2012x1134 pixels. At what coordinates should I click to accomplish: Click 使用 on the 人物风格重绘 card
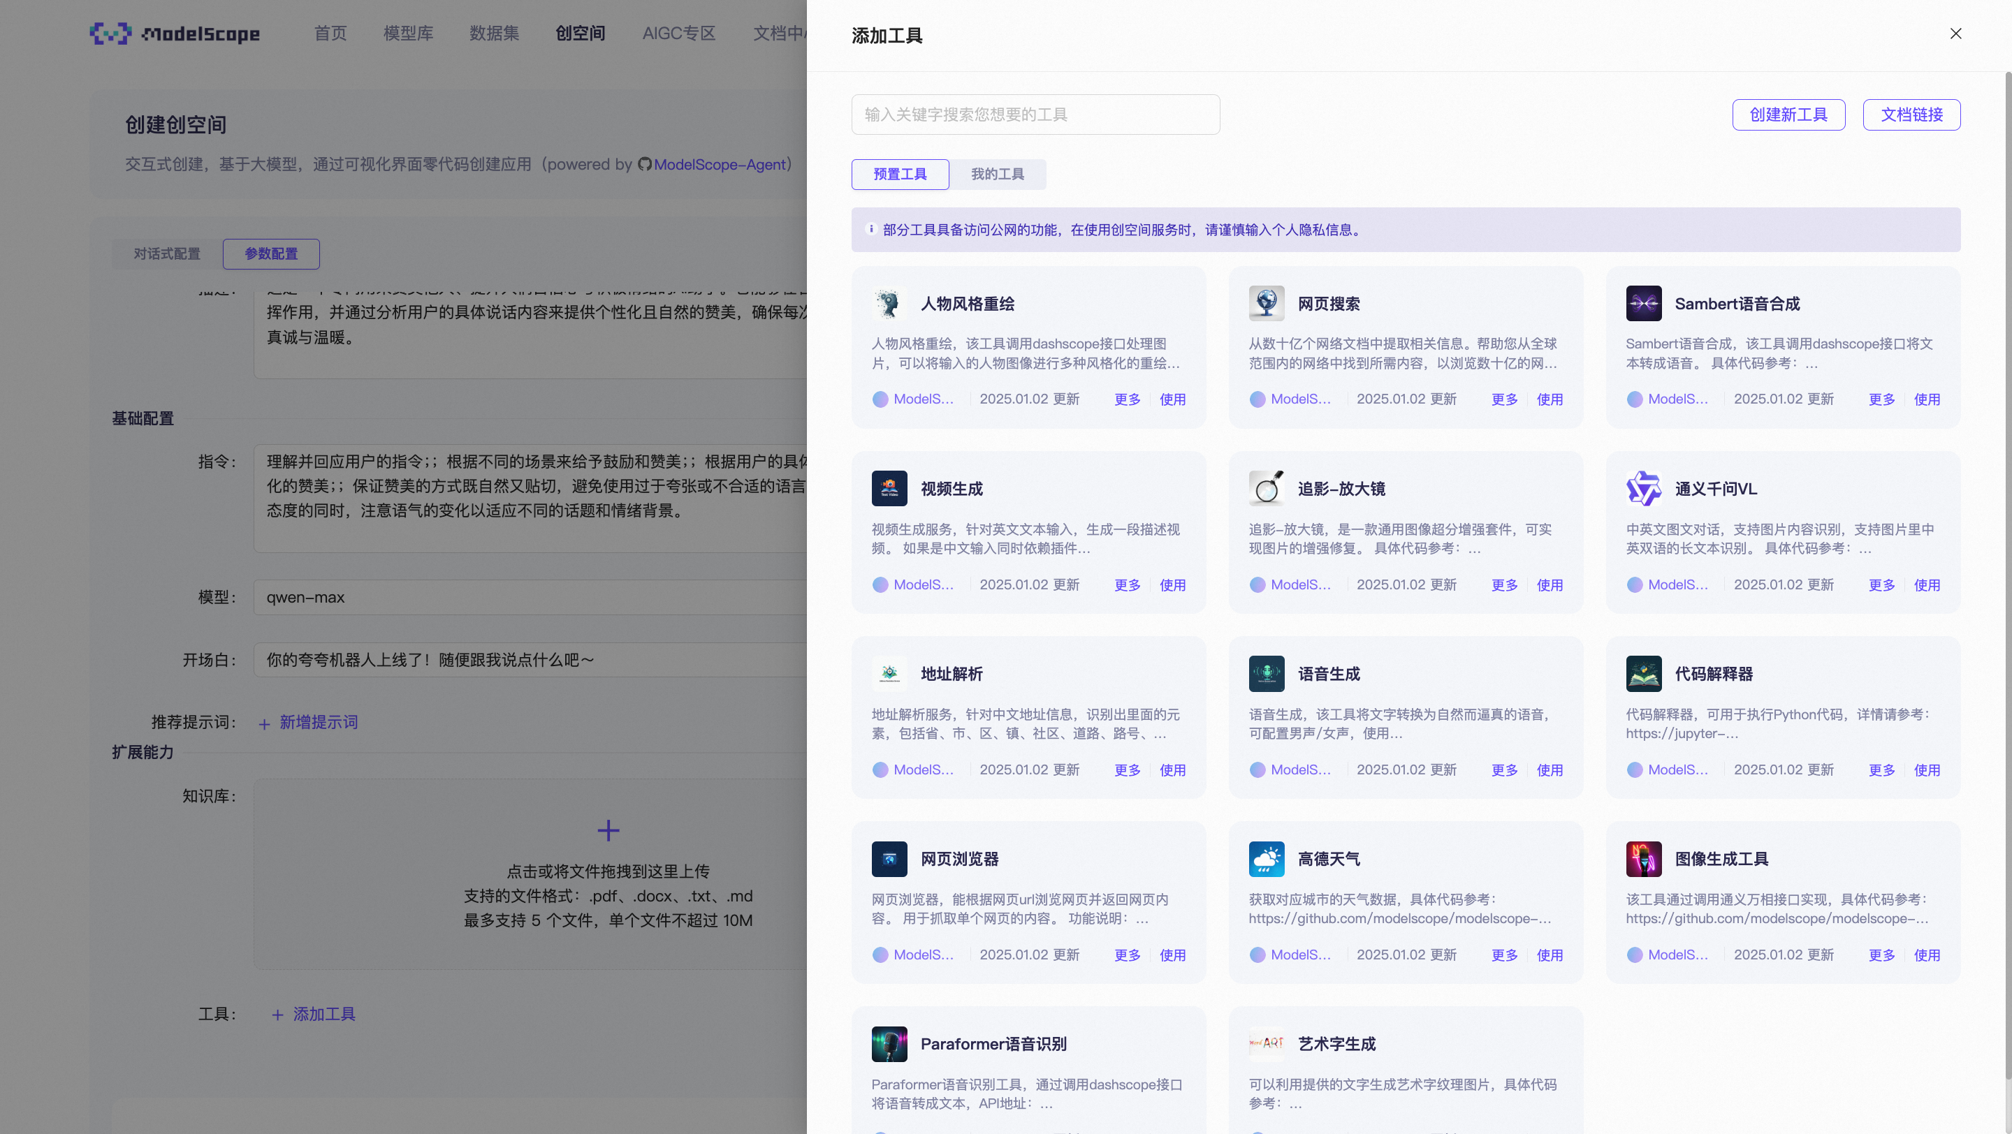tap(1172, 399)
